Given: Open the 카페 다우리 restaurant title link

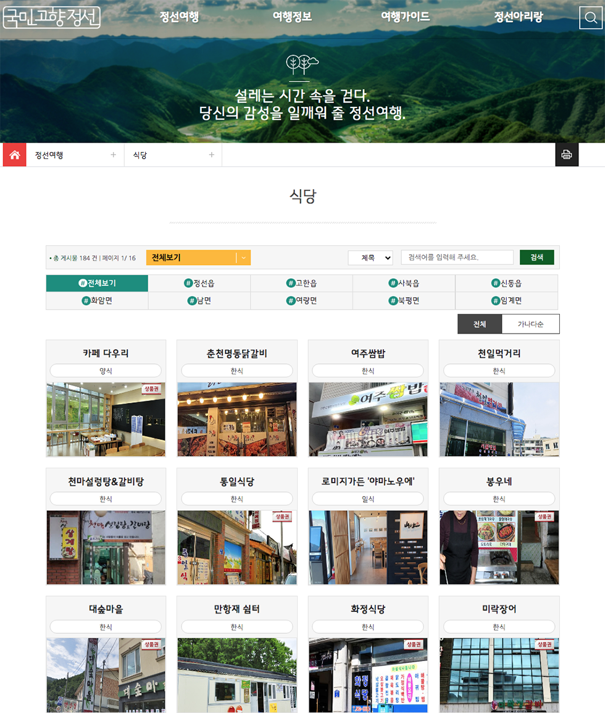Looking at the screenshot, I should (106, 354).
